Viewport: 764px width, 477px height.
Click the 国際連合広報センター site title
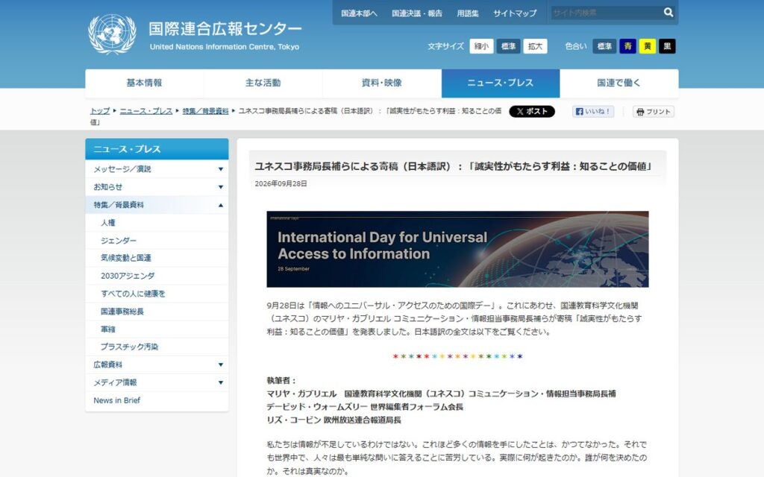tap(225, 29)
